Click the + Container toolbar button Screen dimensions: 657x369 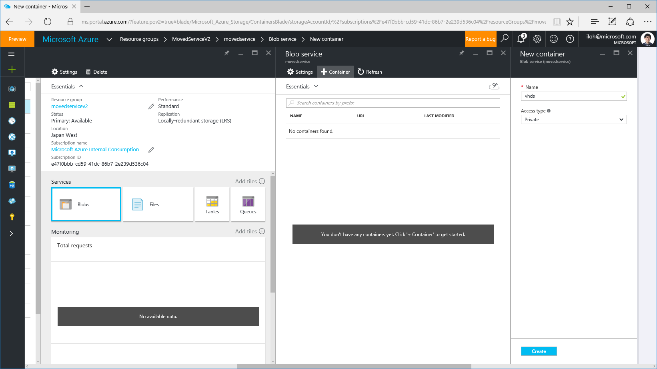point(335,72)
